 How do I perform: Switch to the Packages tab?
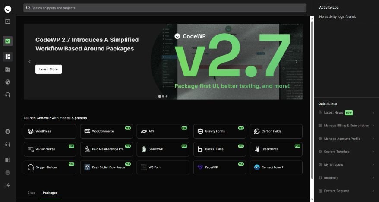[x=50, y=193]
